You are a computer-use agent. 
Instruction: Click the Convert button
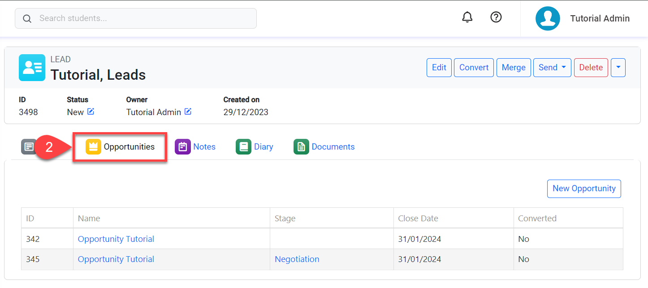pyautogui.click(x=474, y=68)
